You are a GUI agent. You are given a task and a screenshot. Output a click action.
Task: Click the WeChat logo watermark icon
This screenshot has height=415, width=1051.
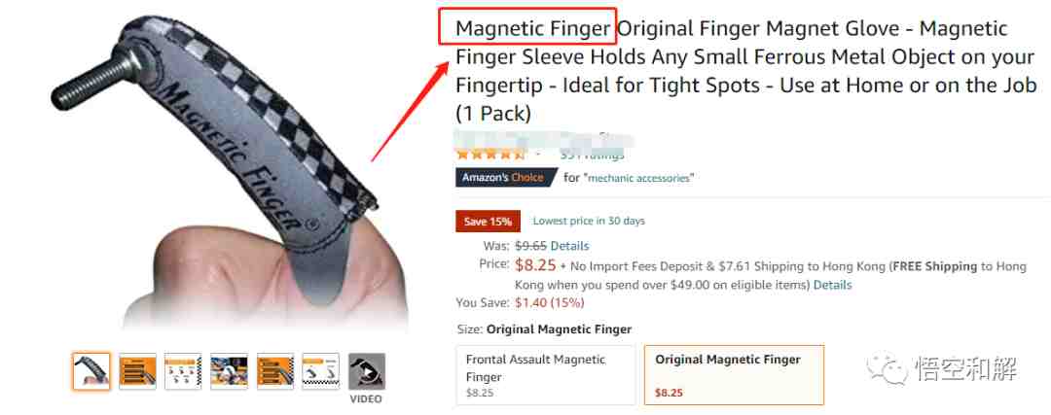pos(886,368)
